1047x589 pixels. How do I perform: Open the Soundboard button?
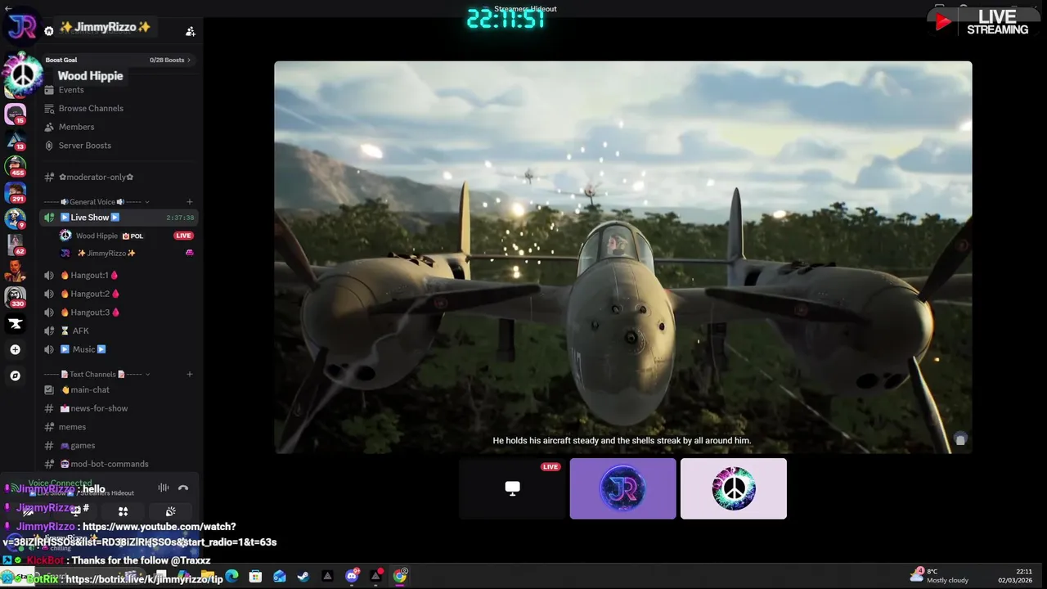tap(170, 511)
